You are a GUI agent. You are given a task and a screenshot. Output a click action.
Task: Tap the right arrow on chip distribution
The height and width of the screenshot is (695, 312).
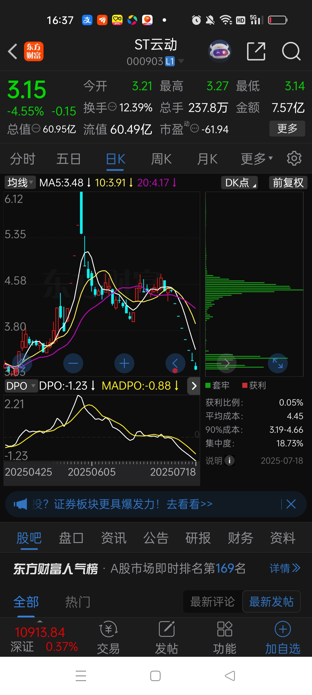click(227, 363)
